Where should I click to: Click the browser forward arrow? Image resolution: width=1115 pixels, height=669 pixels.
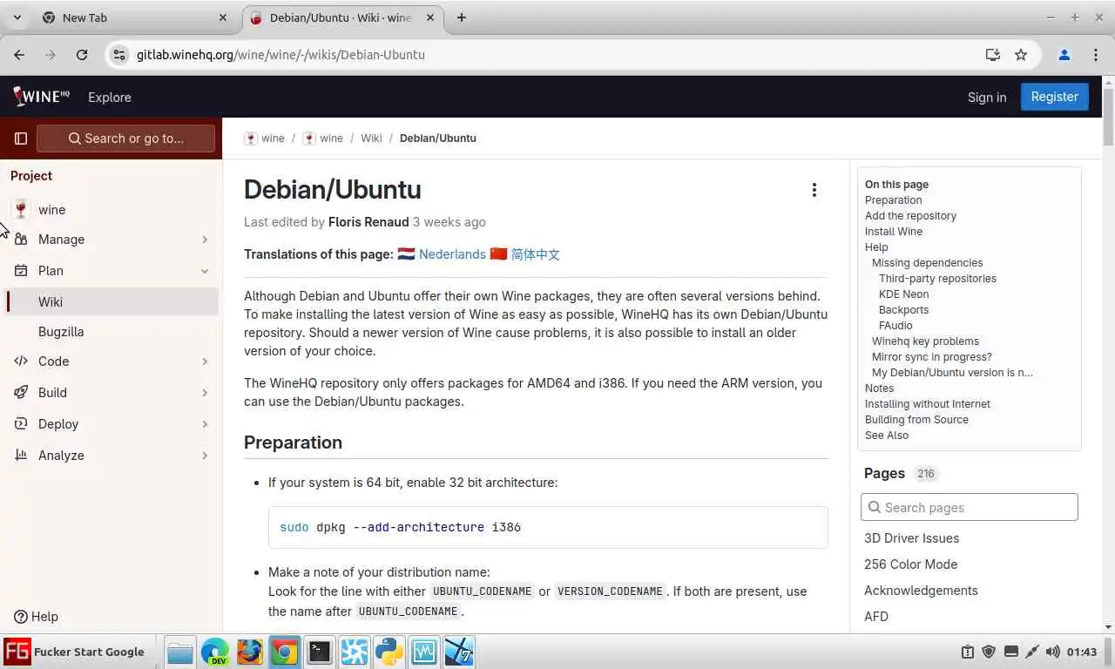point(51,55)
